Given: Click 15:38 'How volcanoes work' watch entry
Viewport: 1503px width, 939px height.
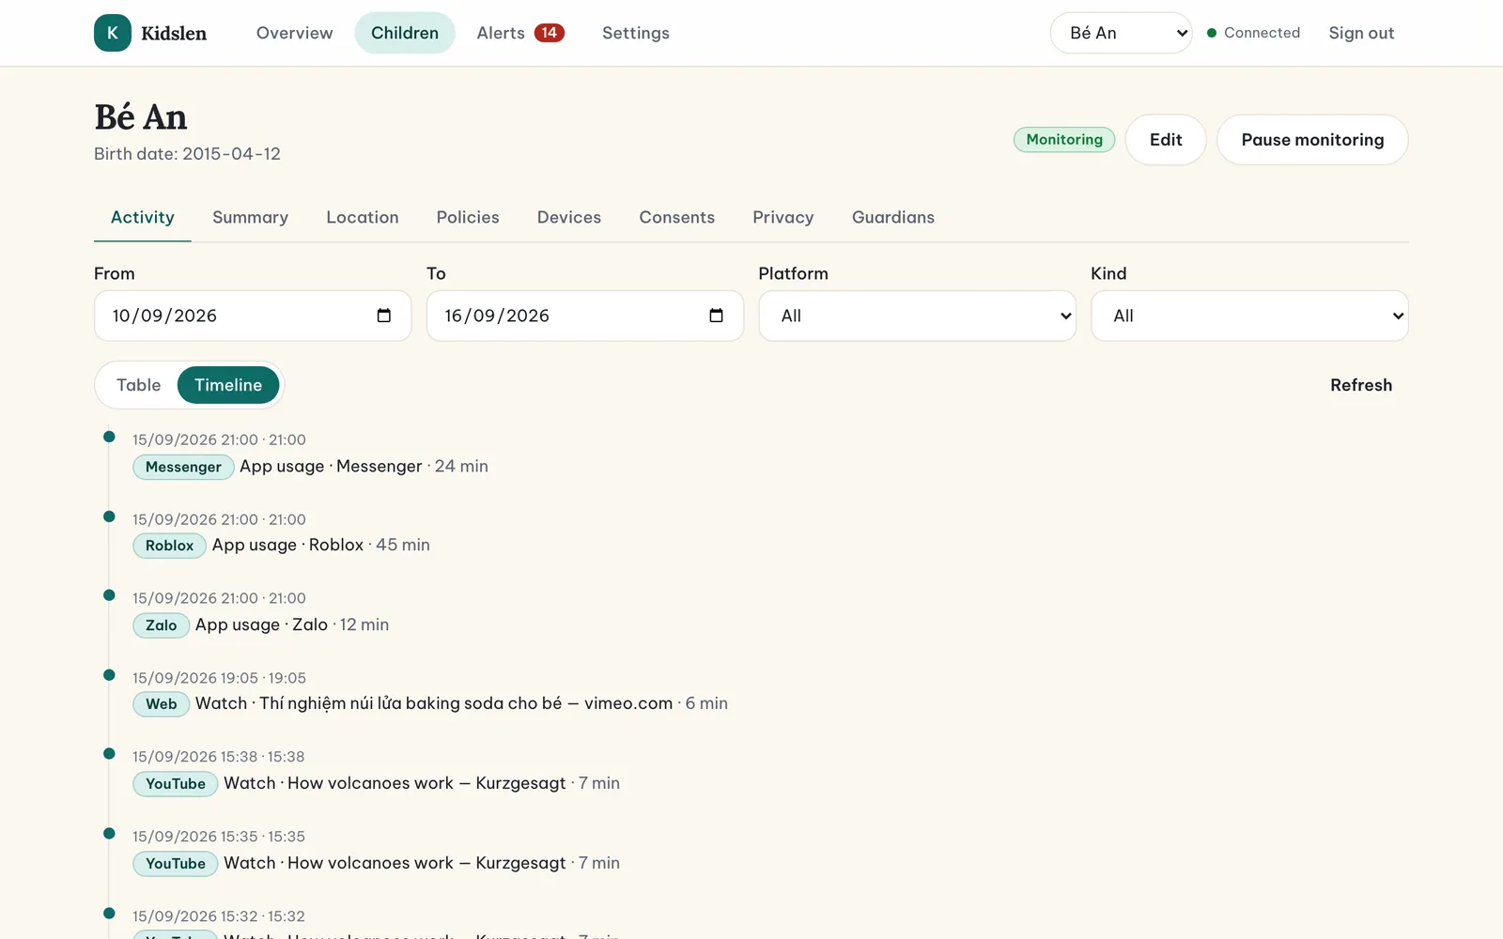Looking at the screenshot, I should pos(422,784).
